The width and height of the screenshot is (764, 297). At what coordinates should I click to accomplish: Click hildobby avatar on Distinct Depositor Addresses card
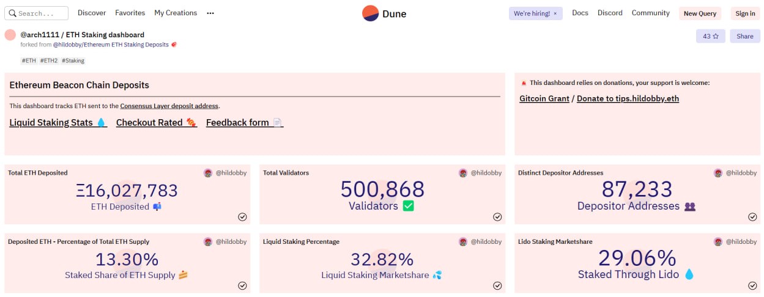(718, 173)
